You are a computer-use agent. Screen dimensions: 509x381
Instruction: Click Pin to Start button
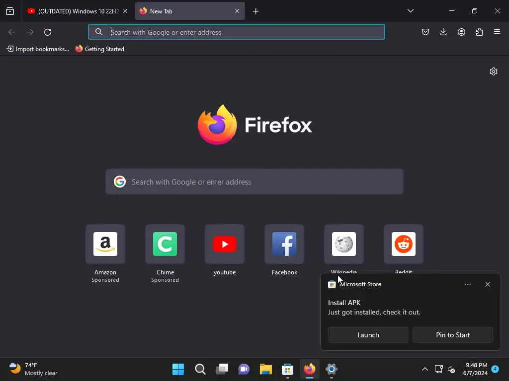(453, 335)
